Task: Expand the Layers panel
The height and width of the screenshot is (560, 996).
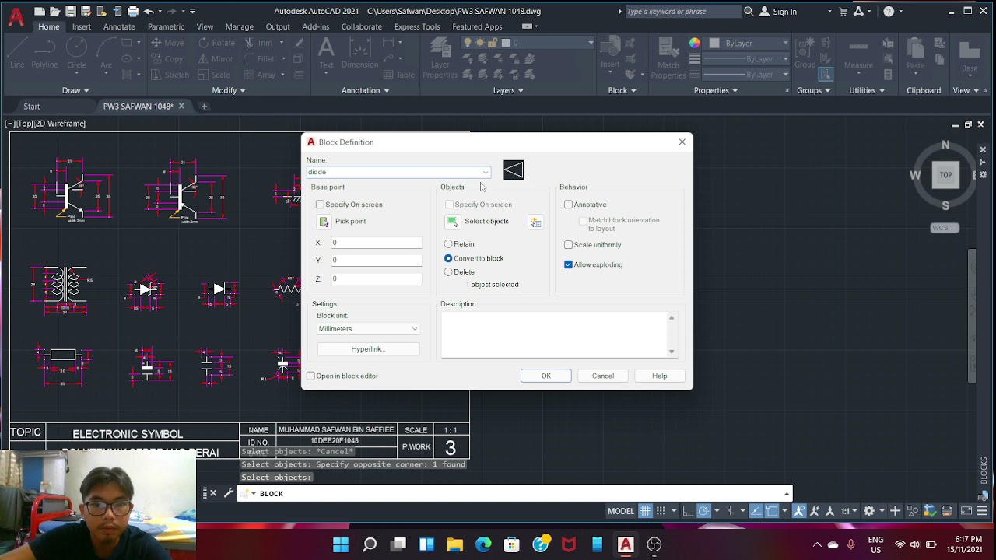Action: click(508, 90)
